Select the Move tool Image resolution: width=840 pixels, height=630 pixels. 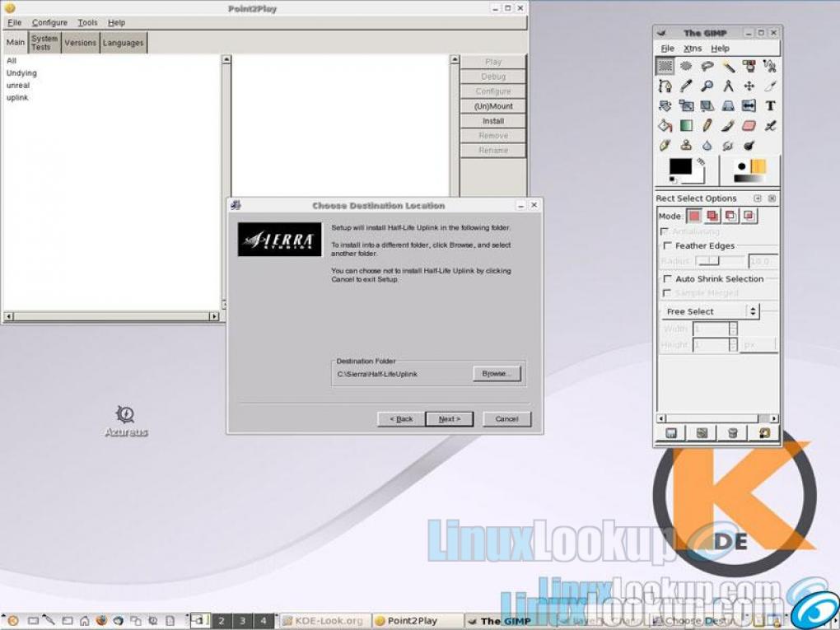click(x=749, y=86)
